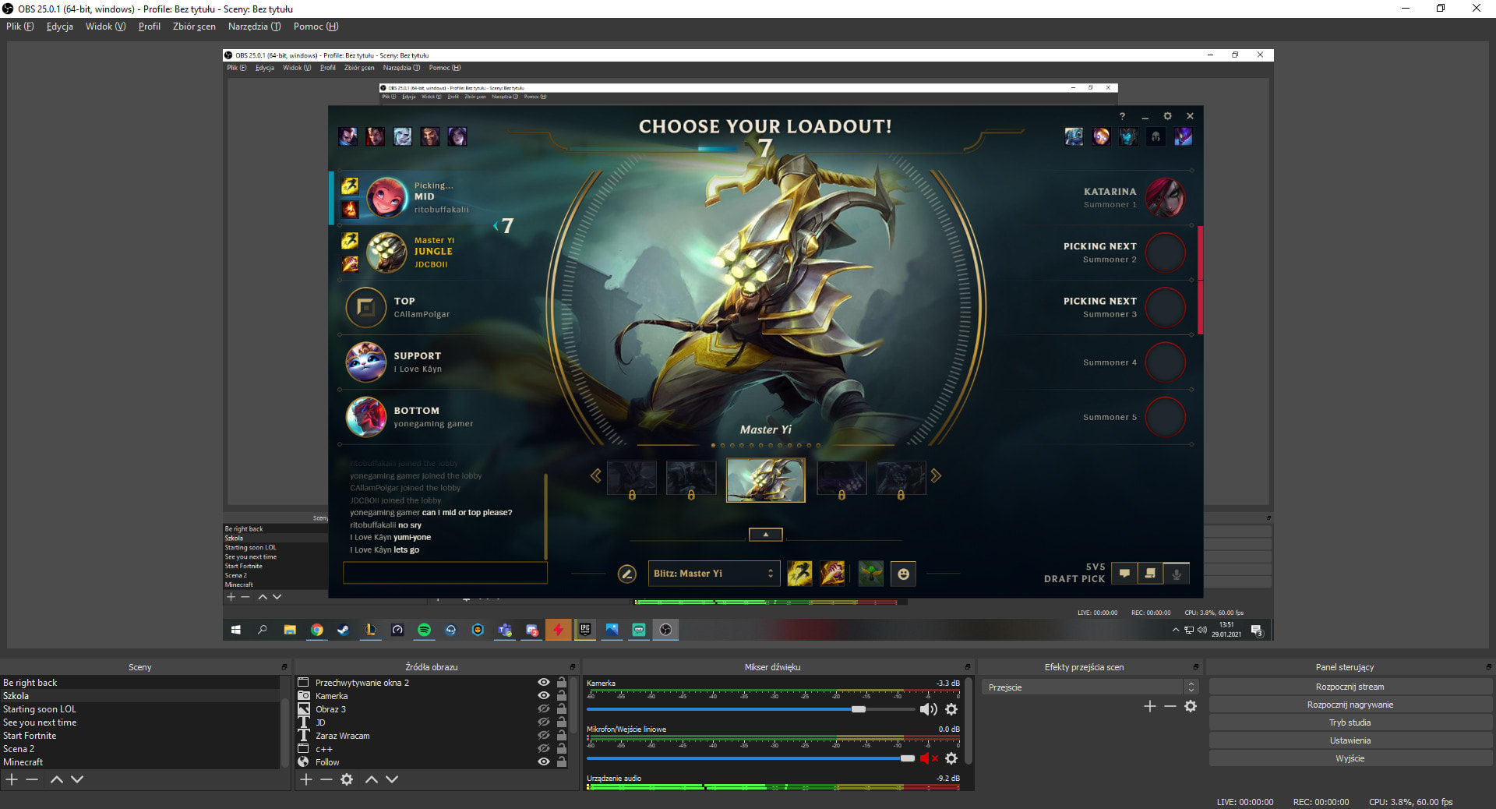Open the Narzędzia menu
This screenshot has width=1496, height=809.
click(254, 26)
